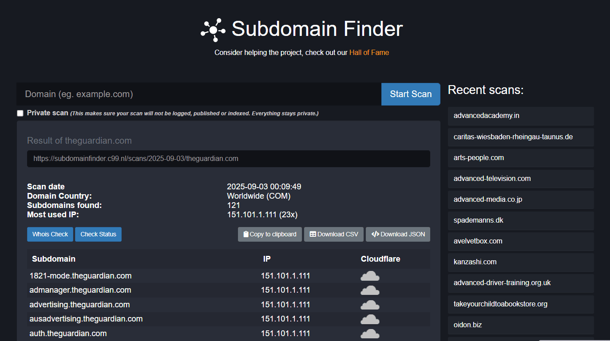
Task: Click Cloudflare cloud icon for advertising.theguardian.com
Action: click(370, 305)
